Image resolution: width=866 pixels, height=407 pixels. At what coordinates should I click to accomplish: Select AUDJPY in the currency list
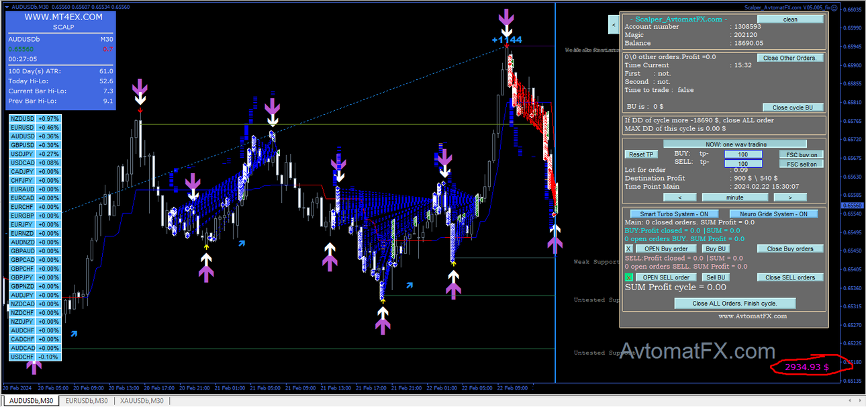[x=22, y=295]
